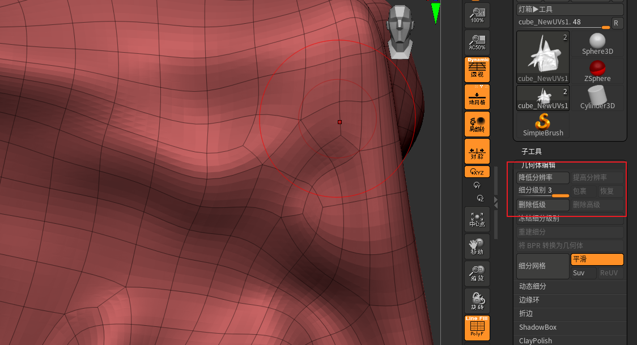This screenshot has height=345, width=637.
Task: Click the head orientation gizmo in viewport
Action: click(x=400, y=32)
